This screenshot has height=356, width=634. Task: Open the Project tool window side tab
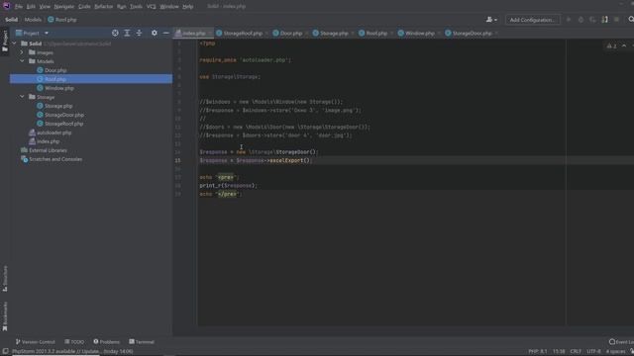[5, 41]
